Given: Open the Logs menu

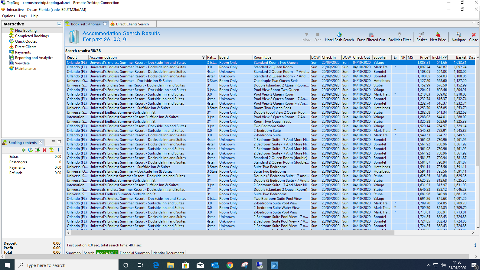Looking at the screenshot, I should click(23, 16).
